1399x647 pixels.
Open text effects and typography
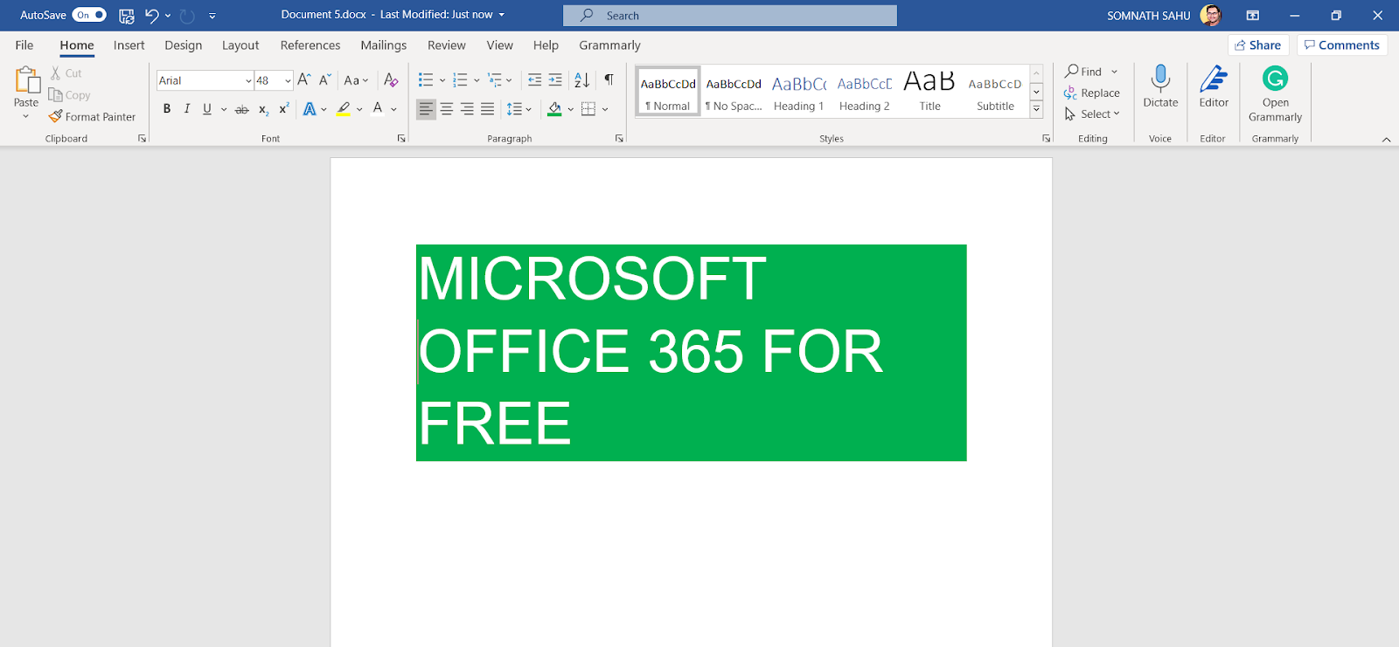310,109
